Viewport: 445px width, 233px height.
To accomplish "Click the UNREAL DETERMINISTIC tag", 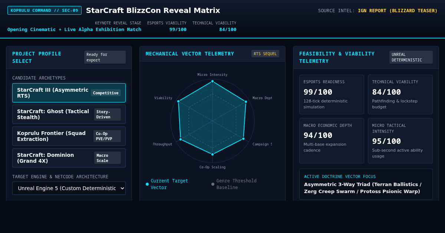I will click(411, 57).
